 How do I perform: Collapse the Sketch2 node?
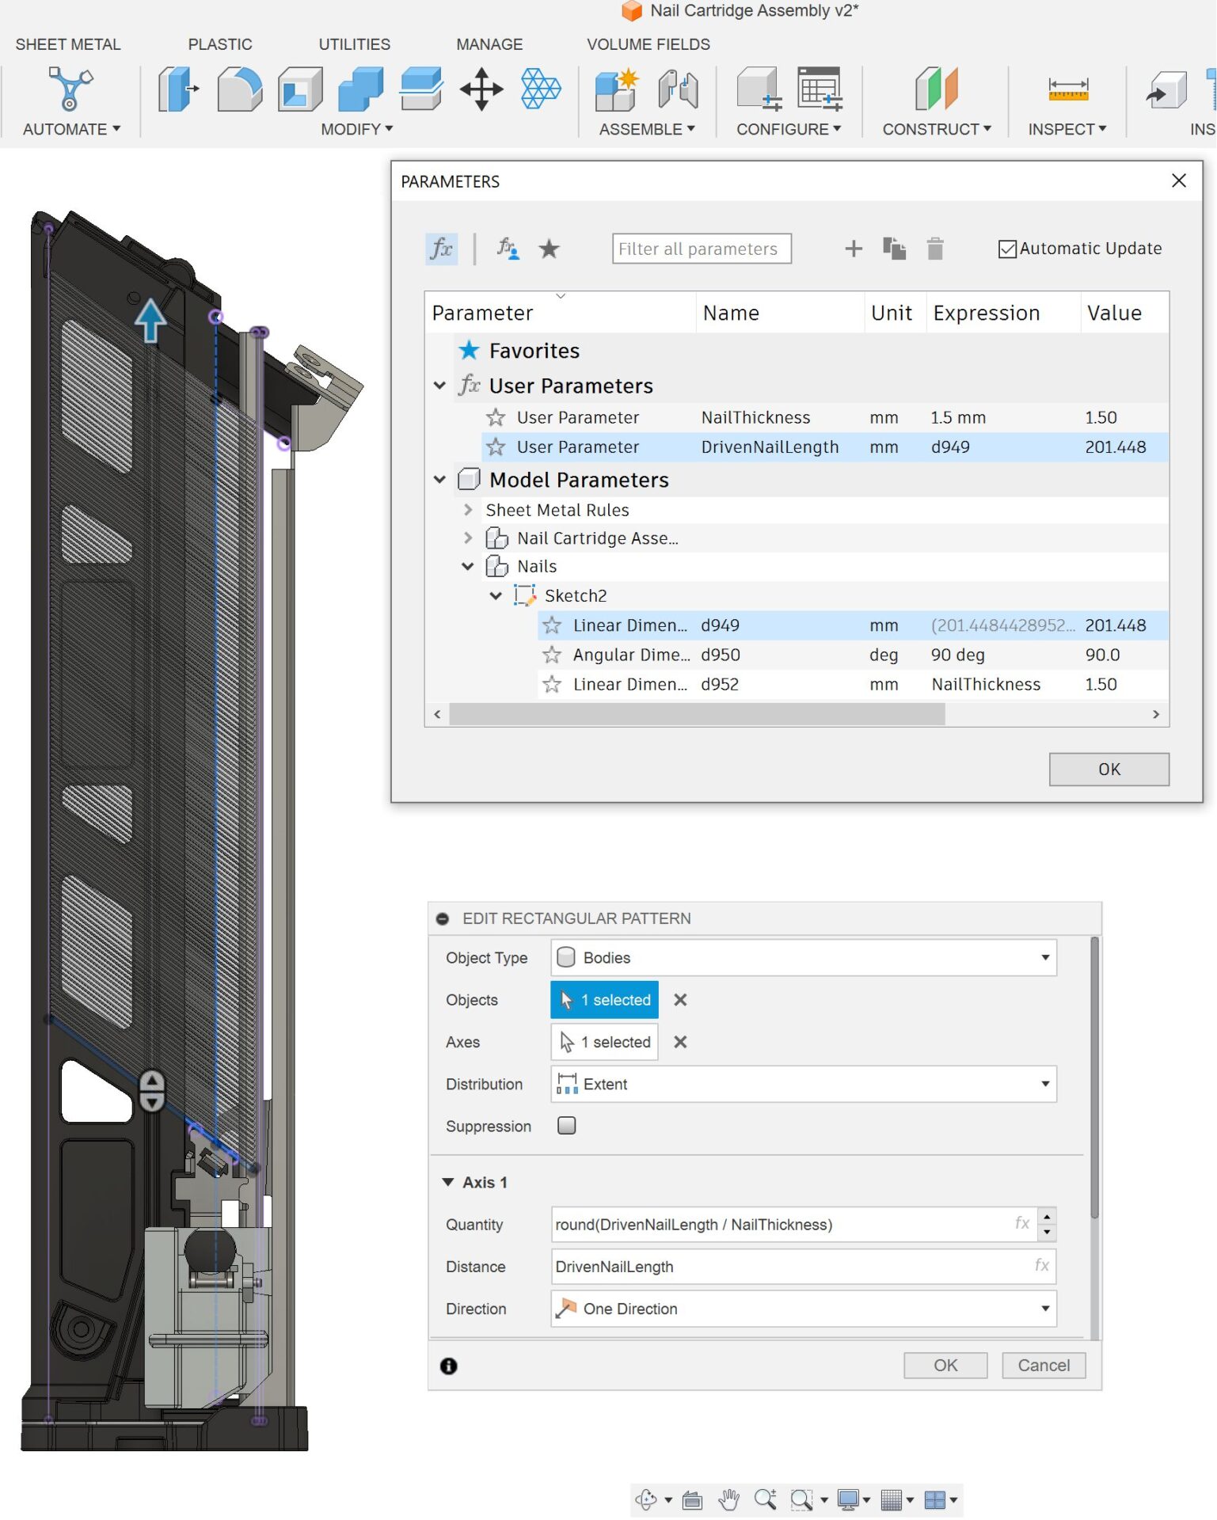(496, 595)
